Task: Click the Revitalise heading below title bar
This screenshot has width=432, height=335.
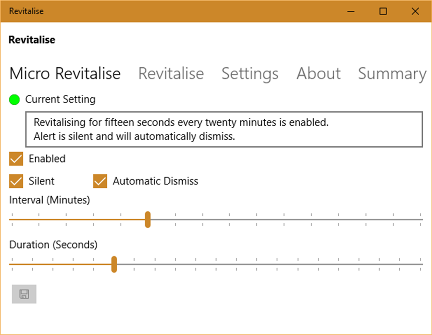Action: 32,40
